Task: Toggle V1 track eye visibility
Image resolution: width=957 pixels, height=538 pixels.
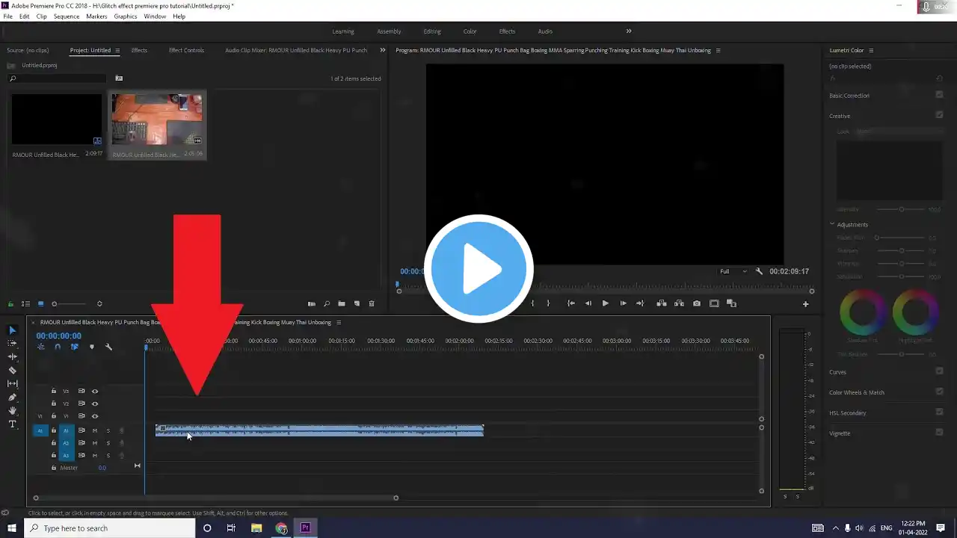Action: (x=95, y=416)
